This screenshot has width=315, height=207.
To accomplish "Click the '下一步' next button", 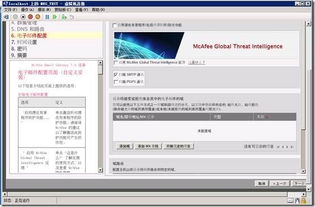I will pos(299,183).
